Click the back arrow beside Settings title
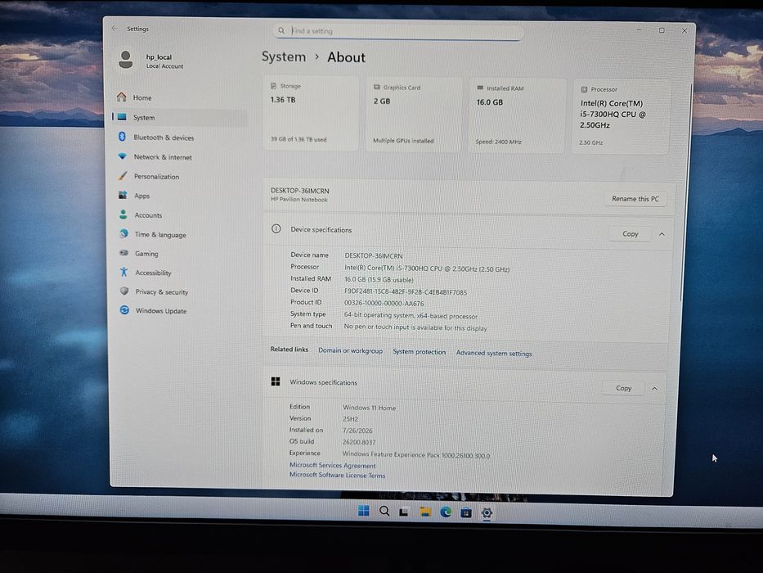The image size is (763, 573). [114, 29]
